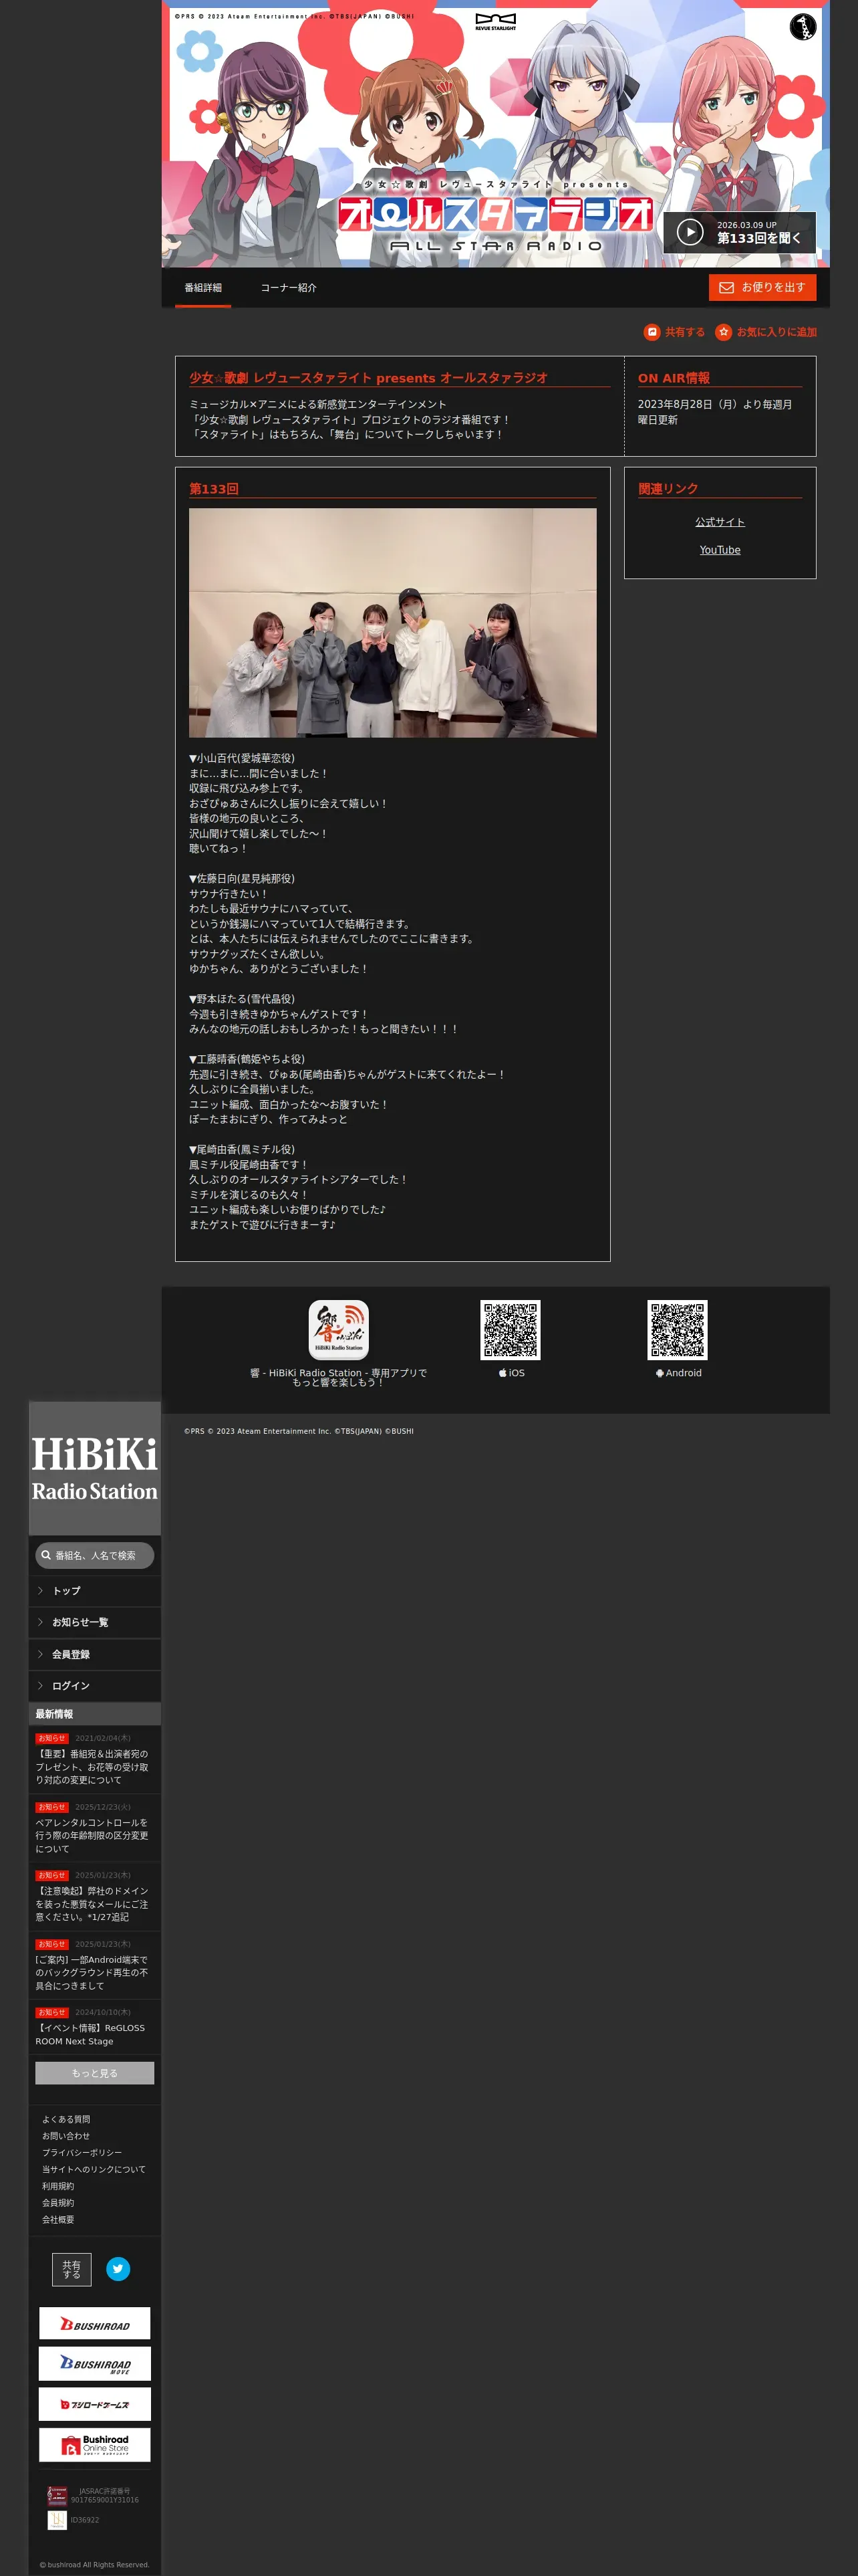Viewport: 858px width, 2576px height.
Task: Click the episode 133 cast photo
Action: [x=392, y=623]
